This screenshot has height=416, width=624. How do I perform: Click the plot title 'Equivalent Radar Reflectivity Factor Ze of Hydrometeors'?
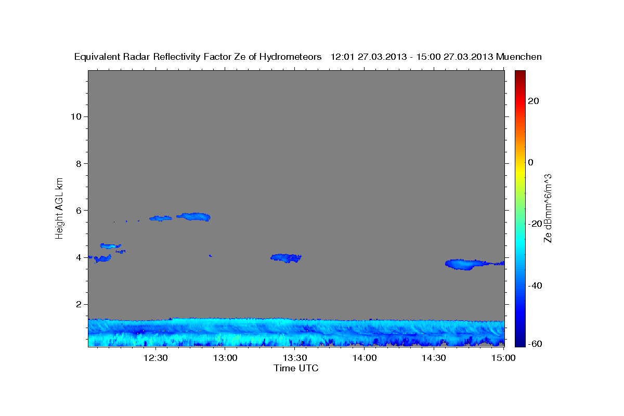(198, 57)
